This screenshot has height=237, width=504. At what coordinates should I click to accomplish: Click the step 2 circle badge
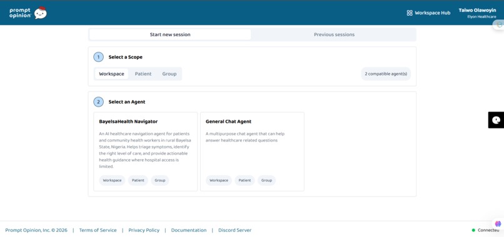(x=98, y=102)
